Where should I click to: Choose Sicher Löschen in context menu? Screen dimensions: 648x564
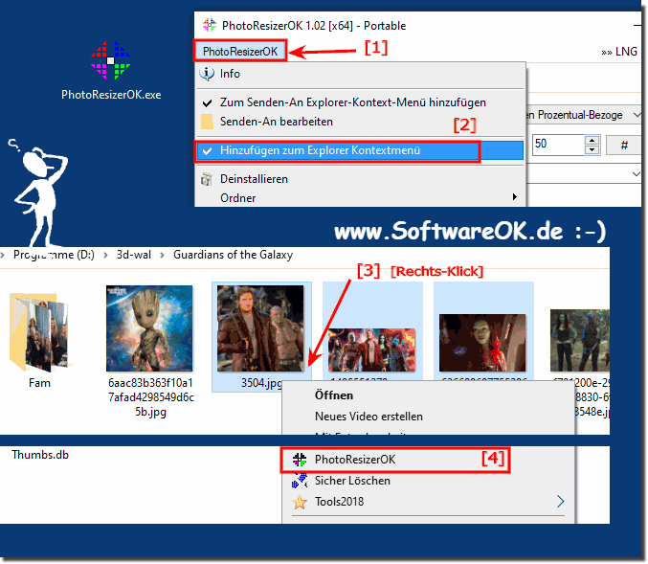coord(428,481)
